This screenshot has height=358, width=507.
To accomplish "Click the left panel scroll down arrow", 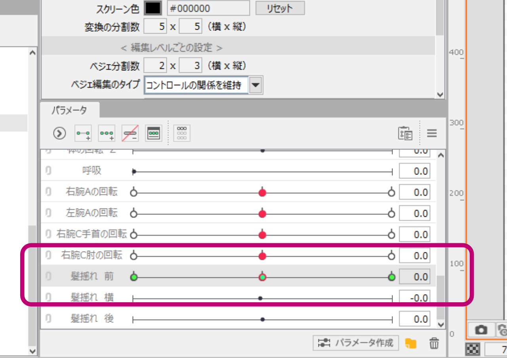I will tap(32, 351).
